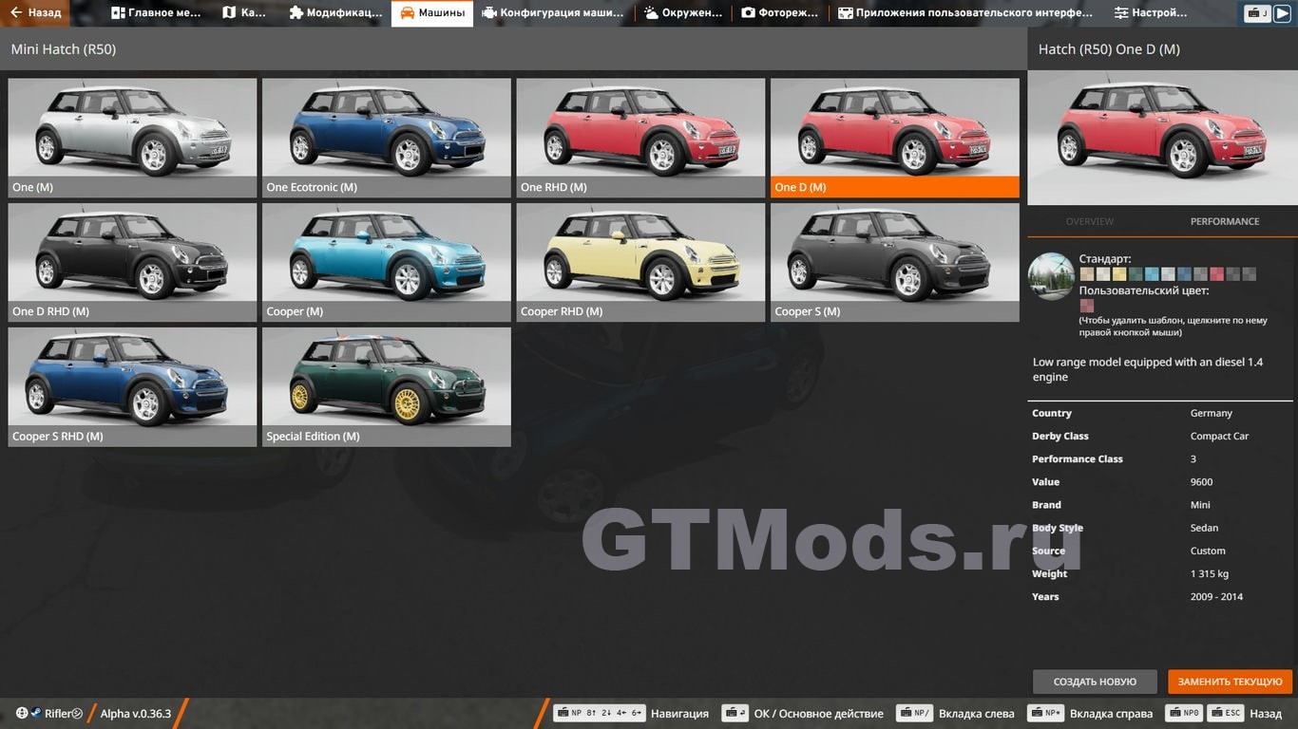Open the Главное меню tab
This screenshot has width=1298, height=729.
tap(156, 13)
